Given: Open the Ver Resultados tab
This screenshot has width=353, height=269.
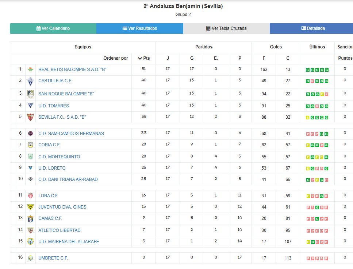Looking at the screenshot, I should [140, 28].
